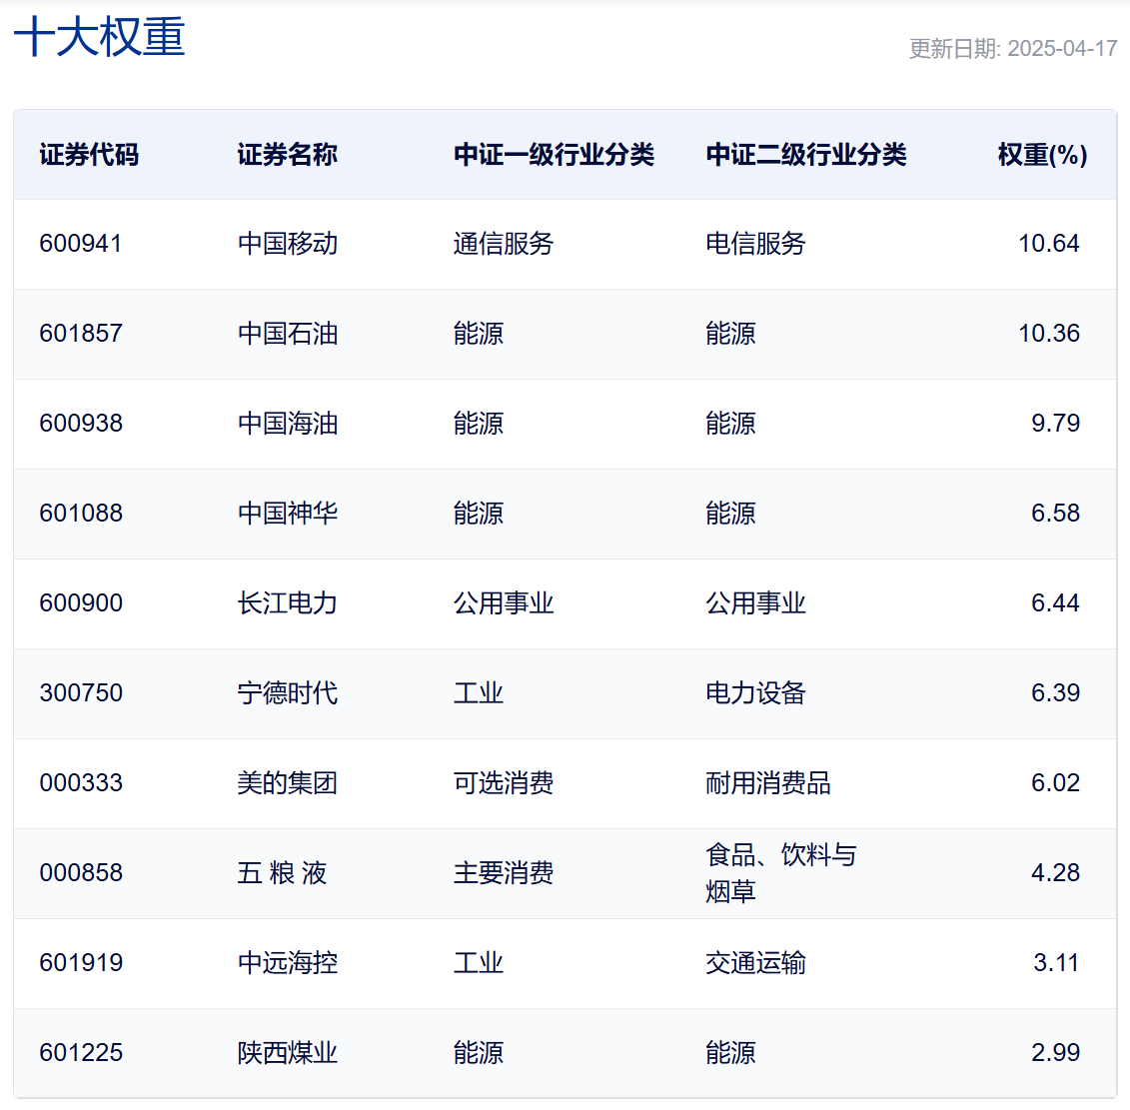Viewport: 1130px width, 1110px height.
Task: Select stock code 601857
Action: pos(81,334)
